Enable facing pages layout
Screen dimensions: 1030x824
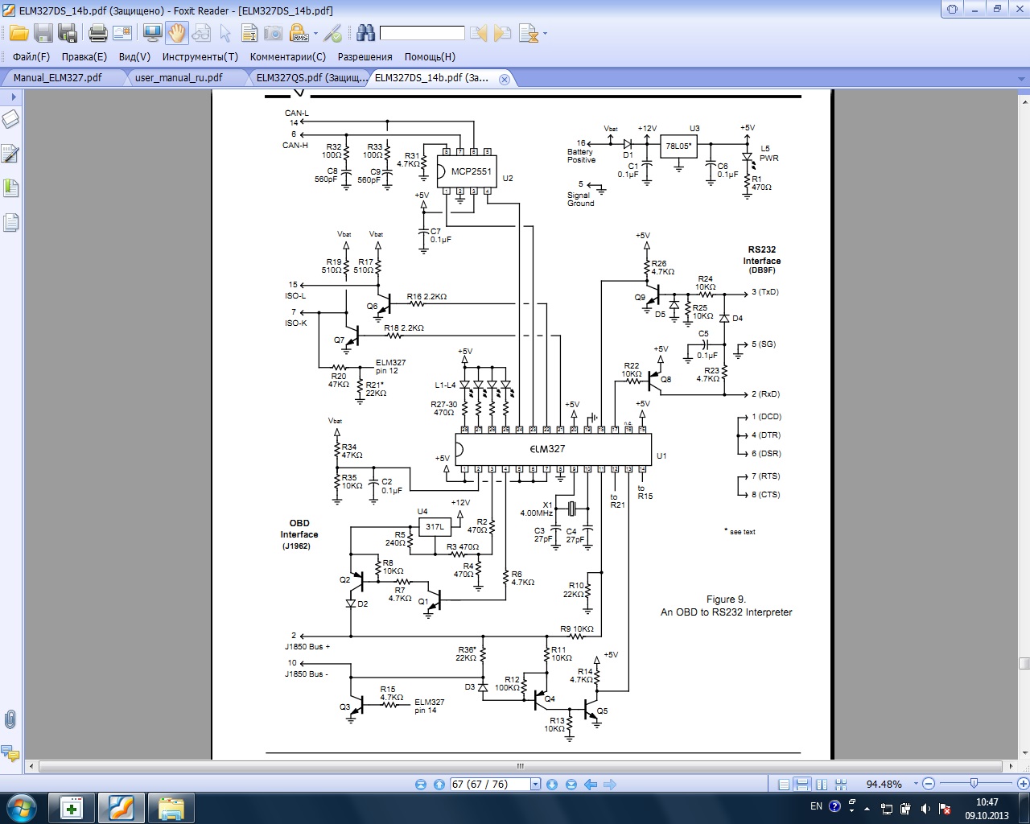tap(822, 785)
